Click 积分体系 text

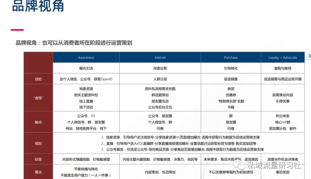click(283, 116)
